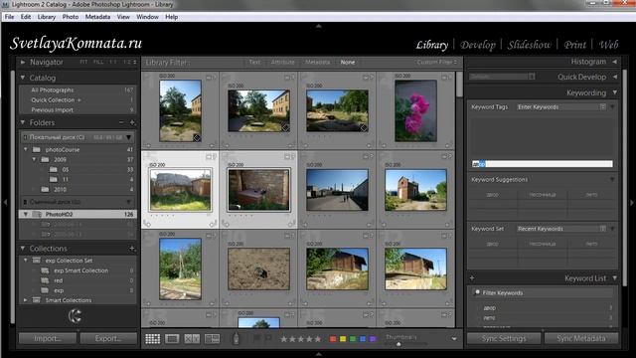This screenshot has height=358, width=636.
Task: Switch to Loupe view in toolbar
Action: (x=172, y=338)
